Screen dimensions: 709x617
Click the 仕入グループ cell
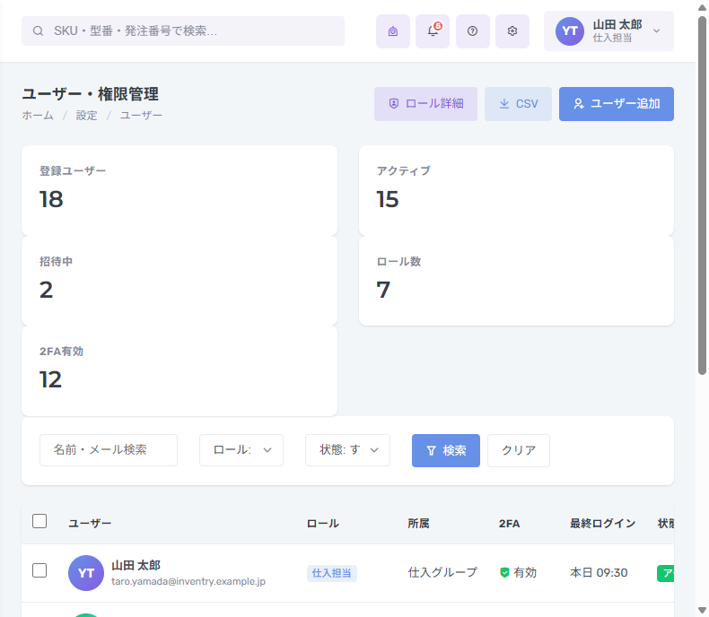(x=442, y=573)
